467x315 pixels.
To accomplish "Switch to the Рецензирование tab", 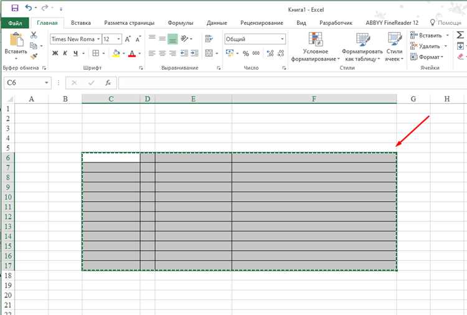I will click(262, 23).
